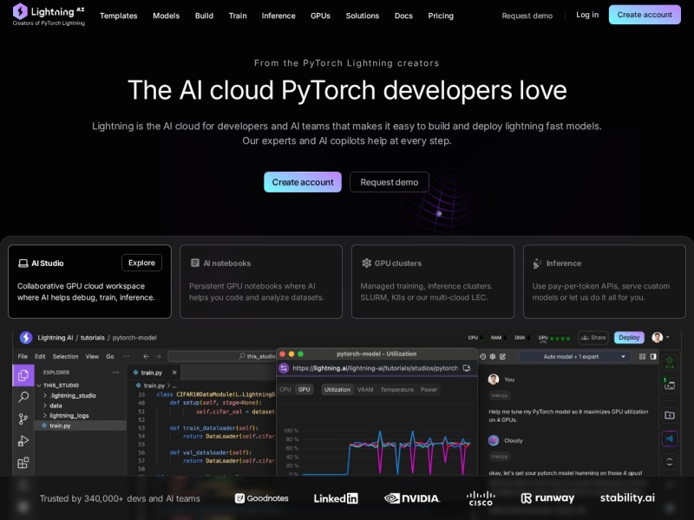Click the circular sync icon in the right rail

point(670,462)
